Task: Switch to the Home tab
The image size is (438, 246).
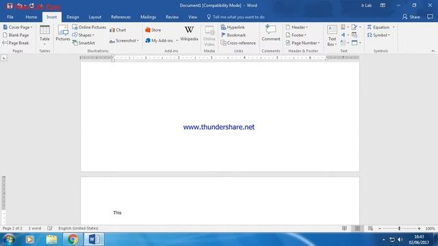Action: pos(31,17)
